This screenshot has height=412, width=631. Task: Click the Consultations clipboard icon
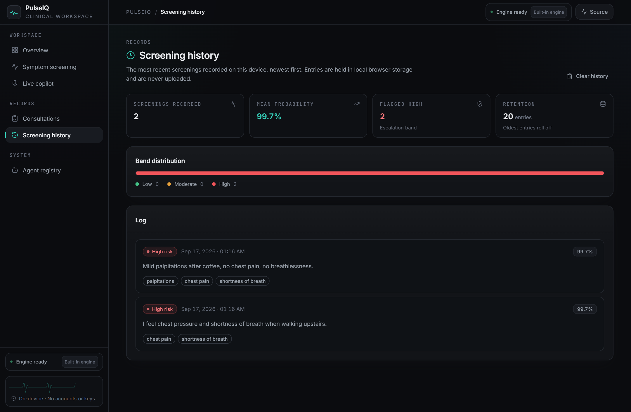click(15, 119)
